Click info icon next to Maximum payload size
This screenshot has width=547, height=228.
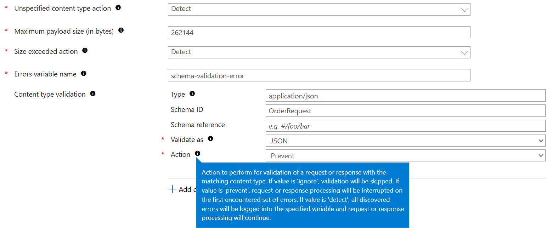click(121, 30)
